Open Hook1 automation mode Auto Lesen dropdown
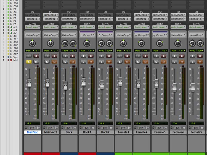 [x=87, y=27]
